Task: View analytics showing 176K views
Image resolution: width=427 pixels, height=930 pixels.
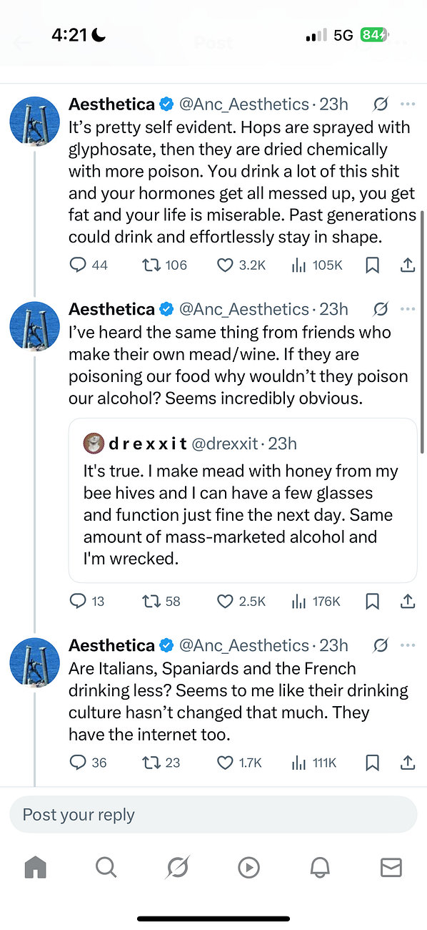Action: tap(316, 602)
